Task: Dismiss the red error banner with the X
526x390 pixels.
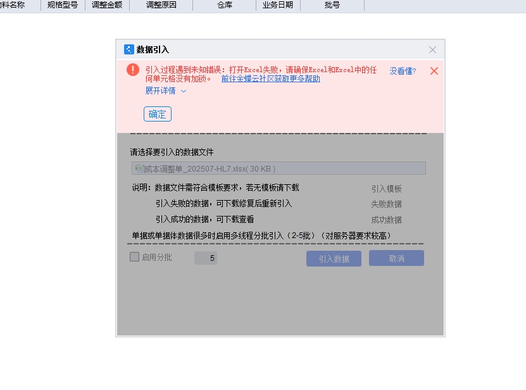Action: pos(434,71)
